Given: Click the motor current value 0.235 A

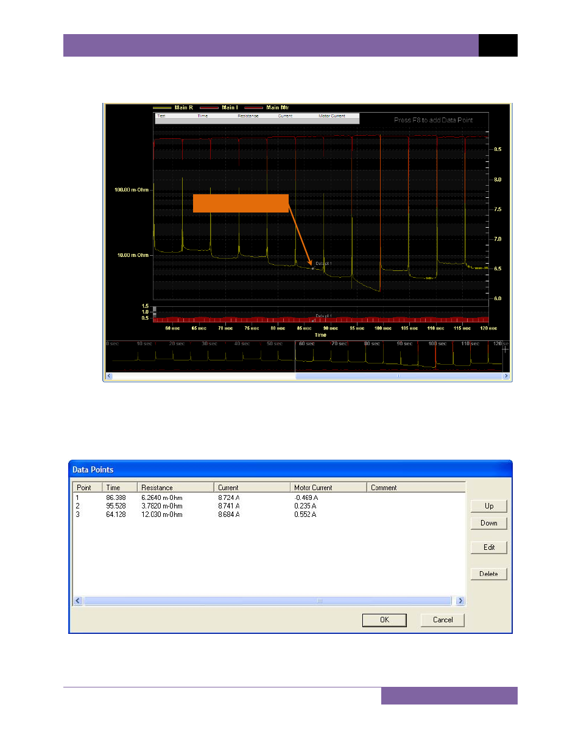Looking at the screenshot, I should coord(305,506).
